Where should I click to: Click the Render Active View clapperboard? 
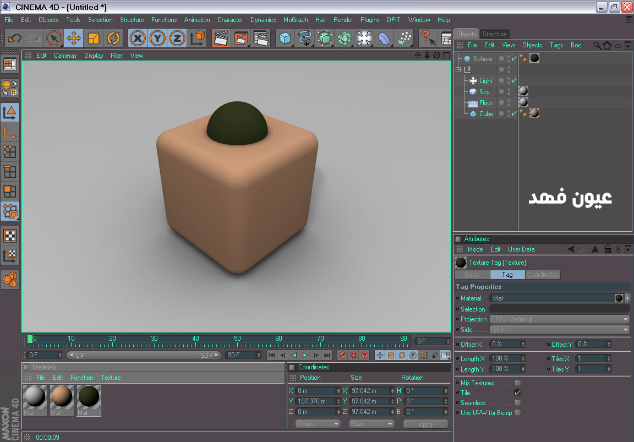[x=221, y=39]
